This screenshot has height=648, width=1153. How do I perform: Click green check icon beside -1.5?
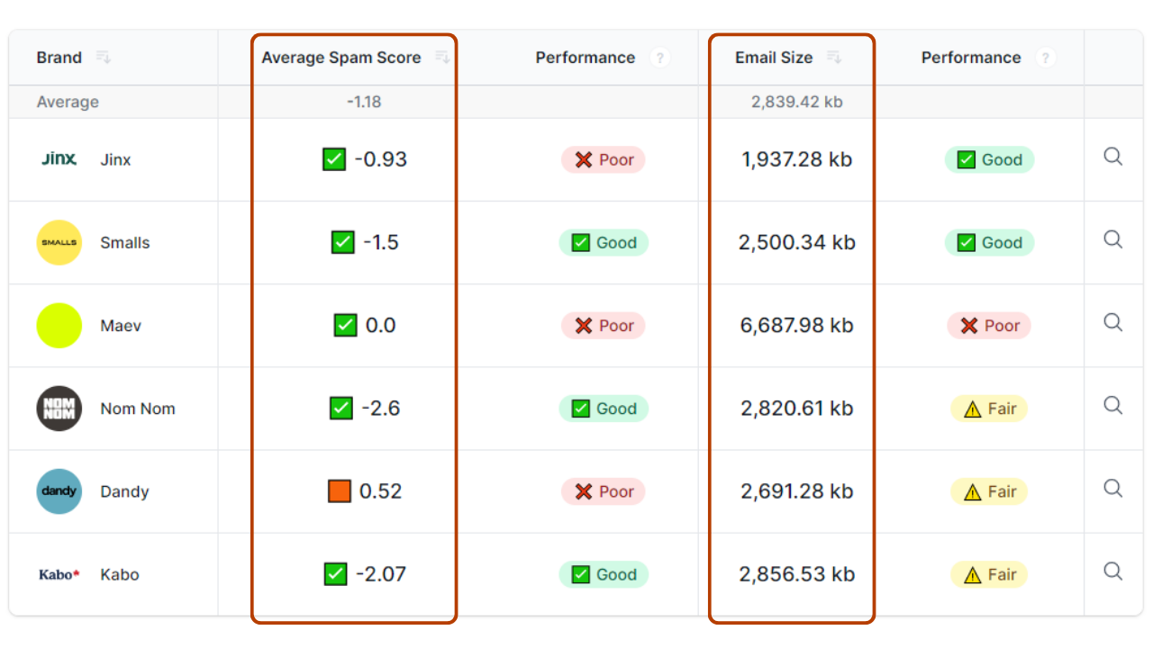pyautogui.click(x=343, y=242)
